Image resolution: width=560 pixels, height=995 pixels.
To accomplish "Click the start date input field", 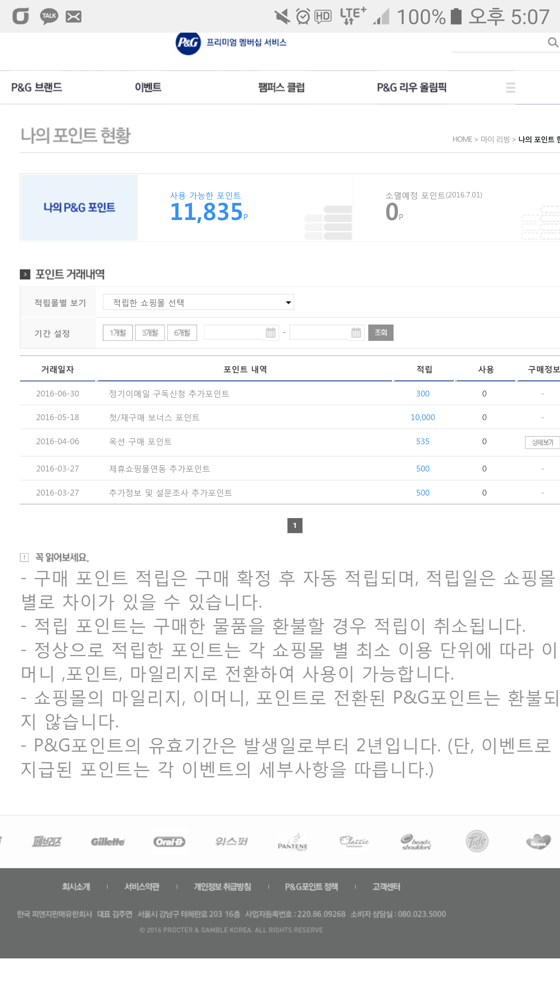I will (234, 333).
